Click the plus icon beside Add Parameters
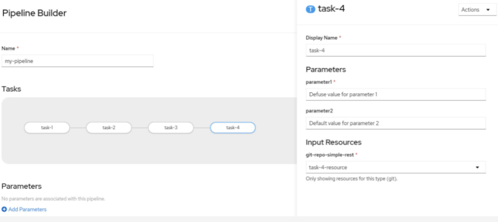The height and width of the screenshot is (222, 498). 4,209
